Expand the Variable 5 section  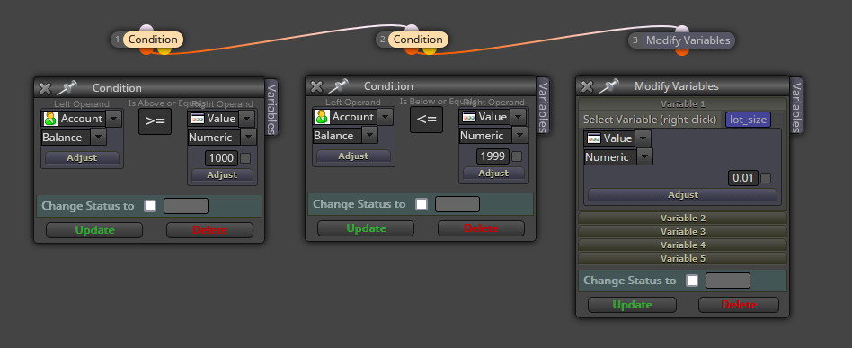682,259
